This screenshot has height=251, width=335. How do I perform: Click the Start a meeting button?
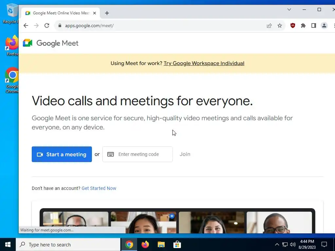[x=62, y=154]
